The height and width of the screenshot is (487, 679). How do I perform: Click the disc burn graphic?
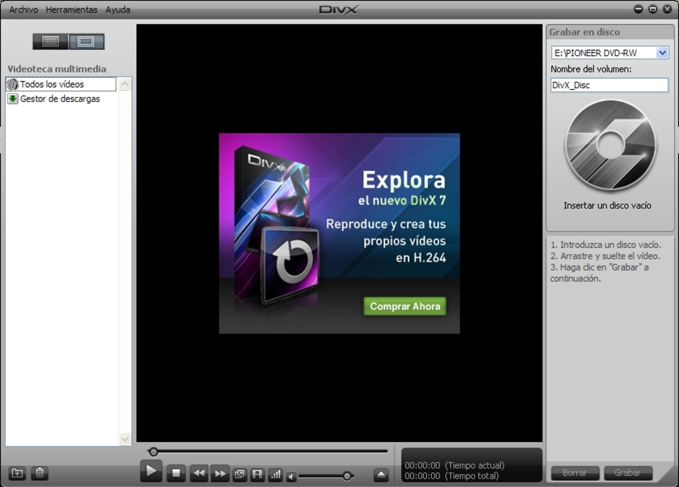click(x=610, y=145)
